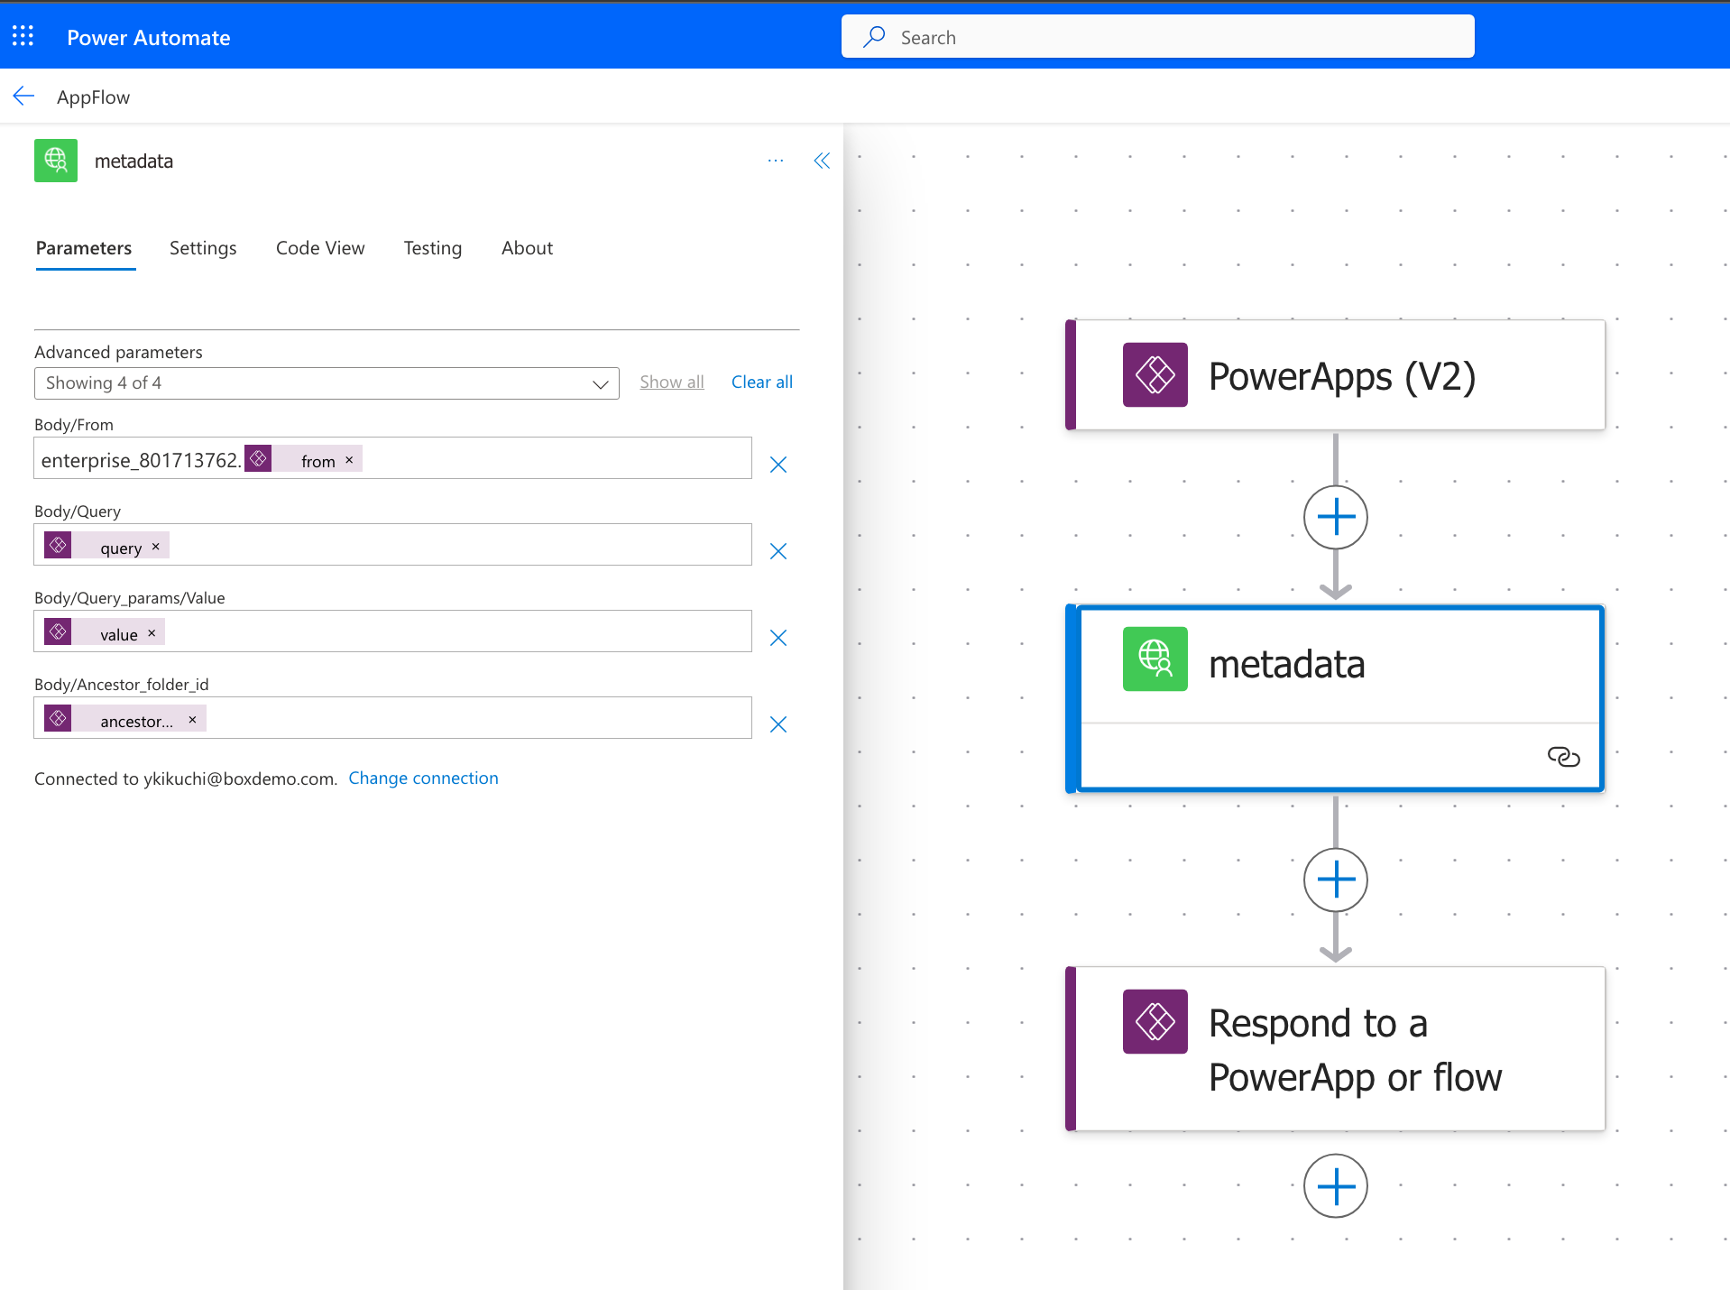The height and width of the screenshot is (1290, 1730).
Task: Click the PowerApps icon on ancestor token
Action: click(x=58, y=718)
